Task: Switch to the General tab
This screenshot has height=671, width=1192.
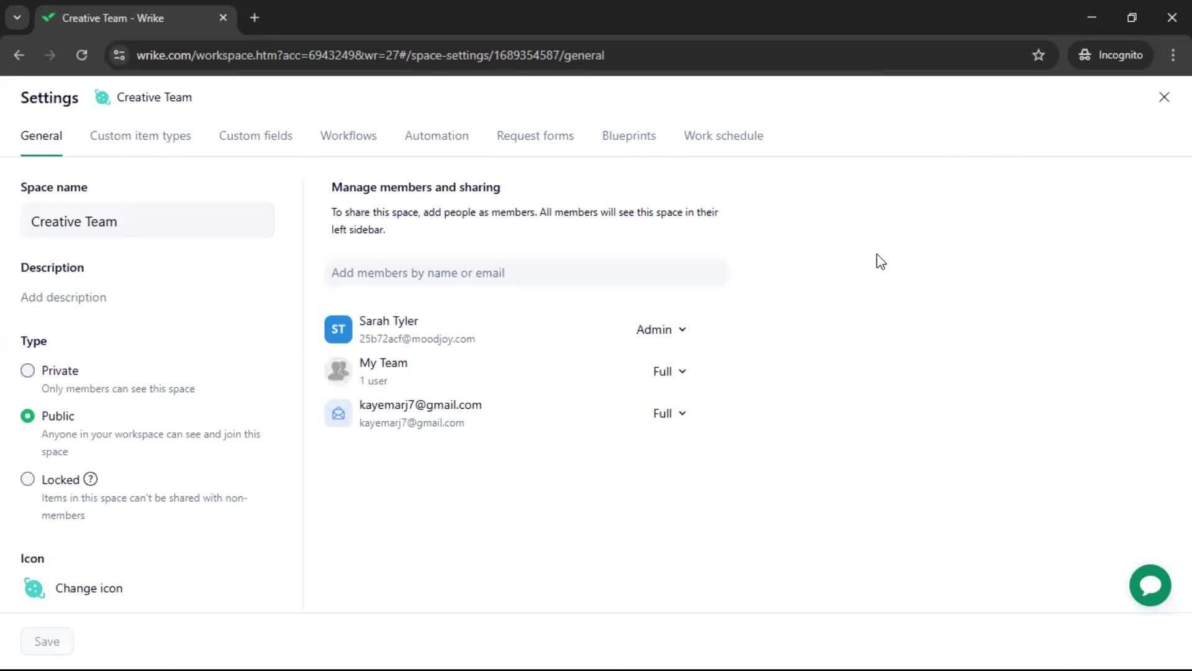Action: click(41, 135)
